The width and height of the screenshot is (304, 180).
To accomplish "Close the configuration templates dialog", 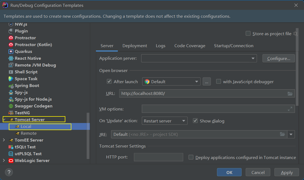I will pyautogui.click(x=296, y=5).
